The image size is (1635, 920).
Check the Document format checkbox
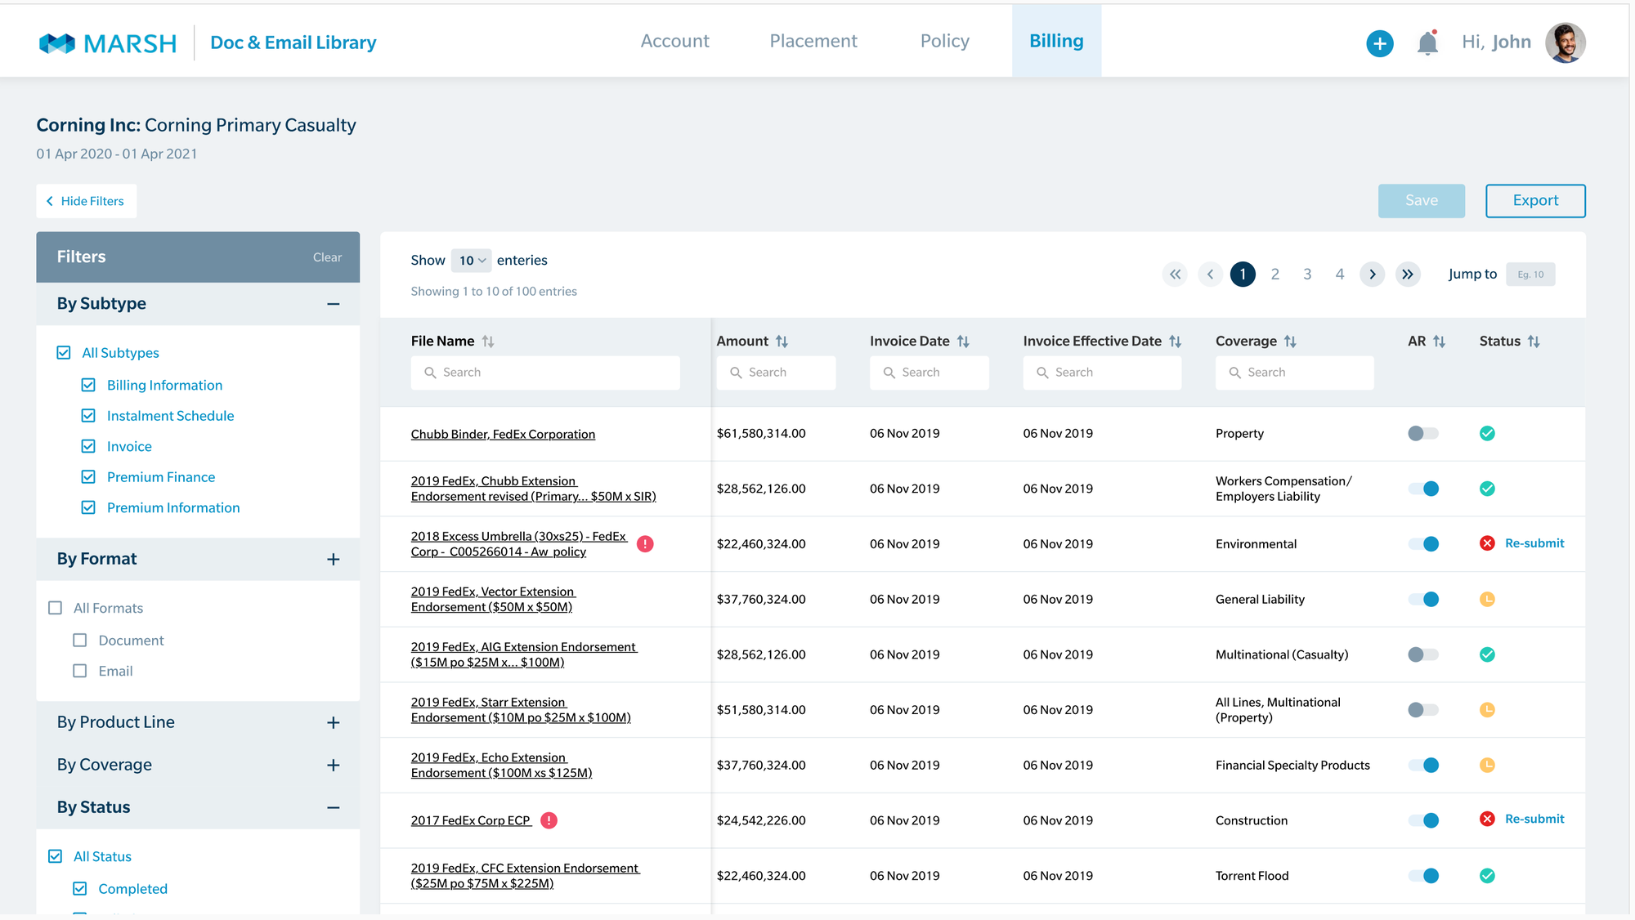pos(80,641)
